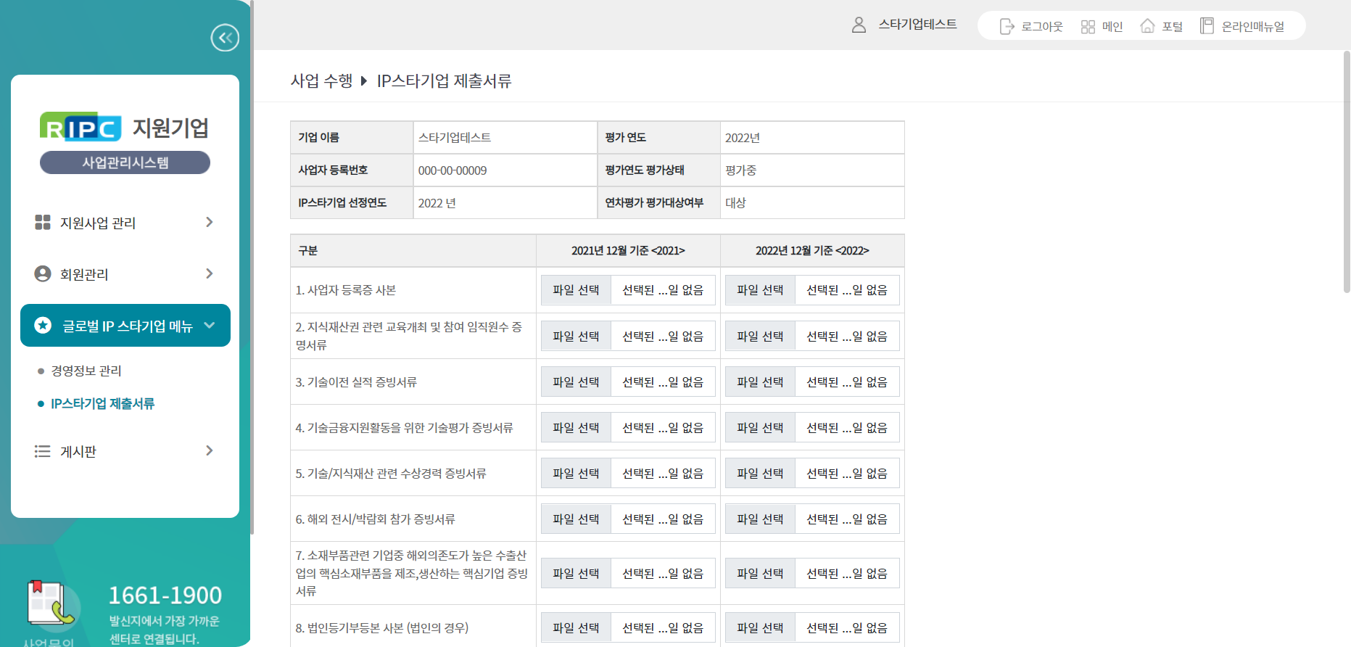
Task: Choose 2021 file for 법인등기부등본 사본
Action: (x=576, y=628)
